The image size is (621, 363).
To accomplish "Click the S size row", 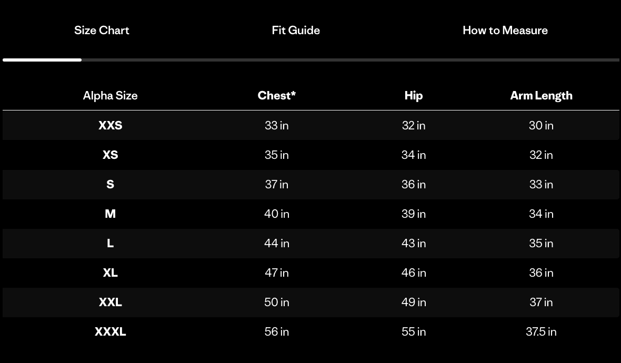I will click(110, 184).
